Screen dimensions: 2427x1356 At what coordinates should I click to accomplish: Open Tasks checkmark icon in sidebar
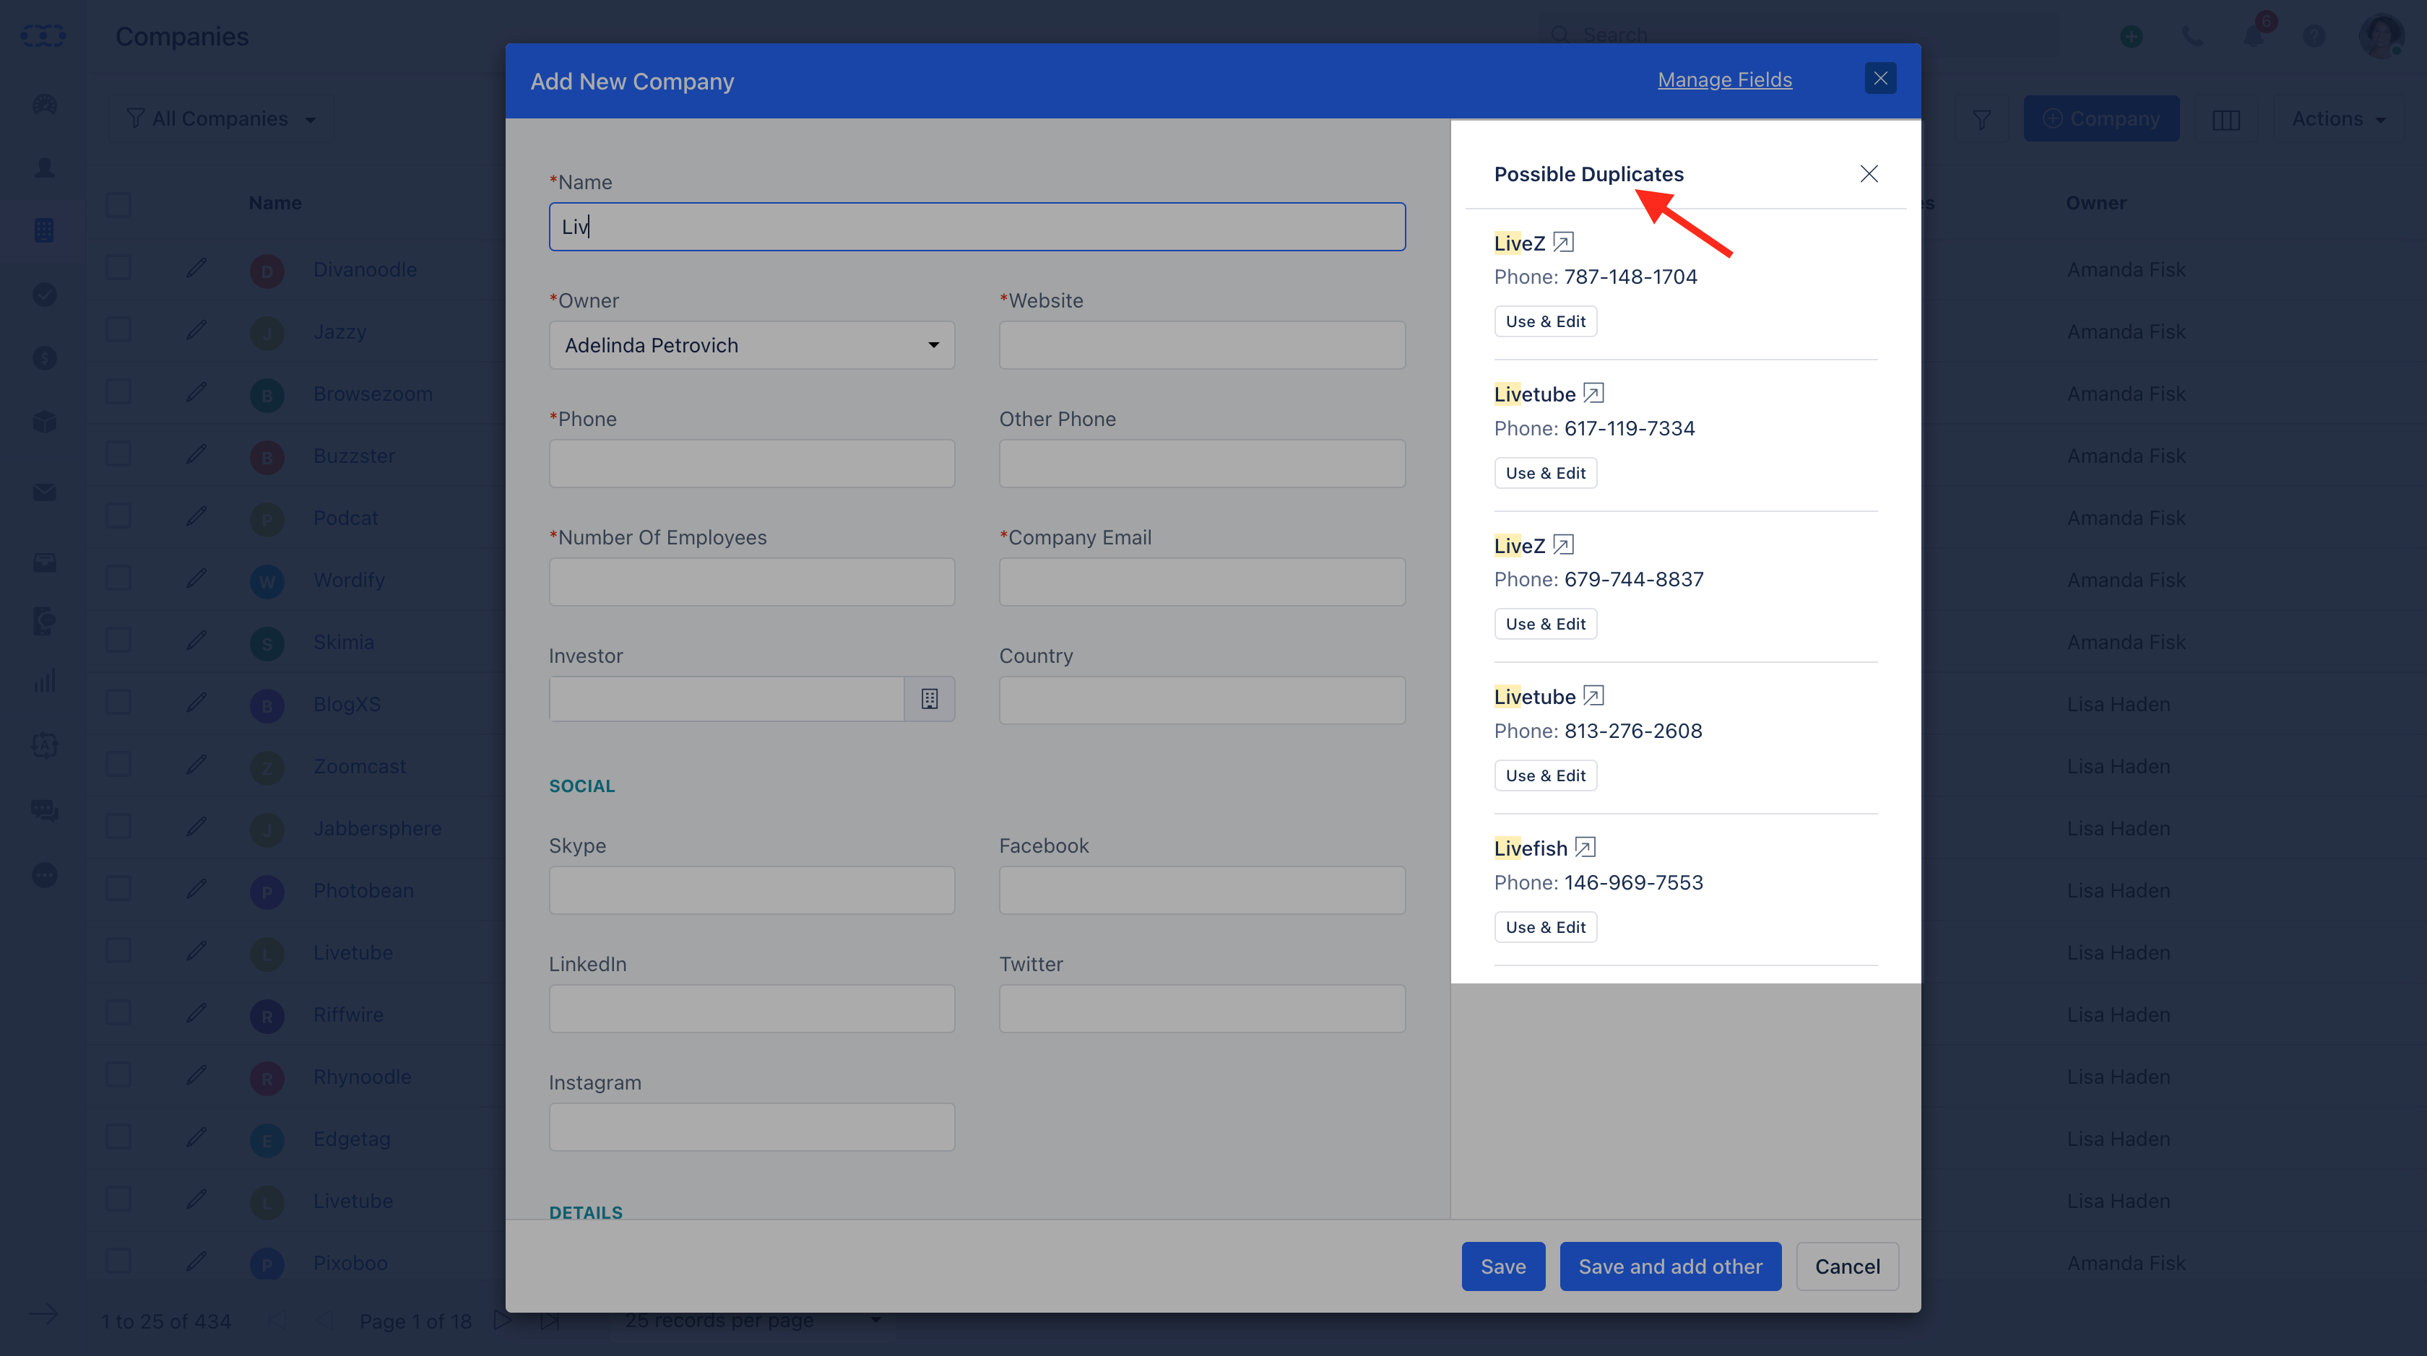click(44, 295)
